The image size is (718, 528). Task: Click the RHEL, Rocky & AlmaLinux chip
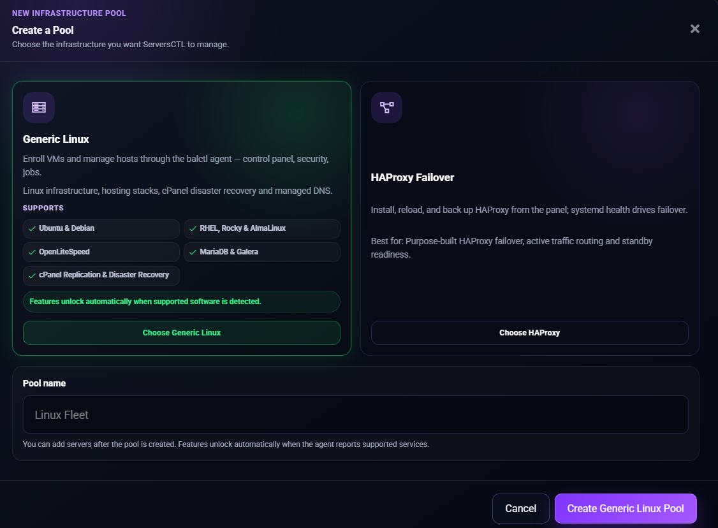point(262,228)
